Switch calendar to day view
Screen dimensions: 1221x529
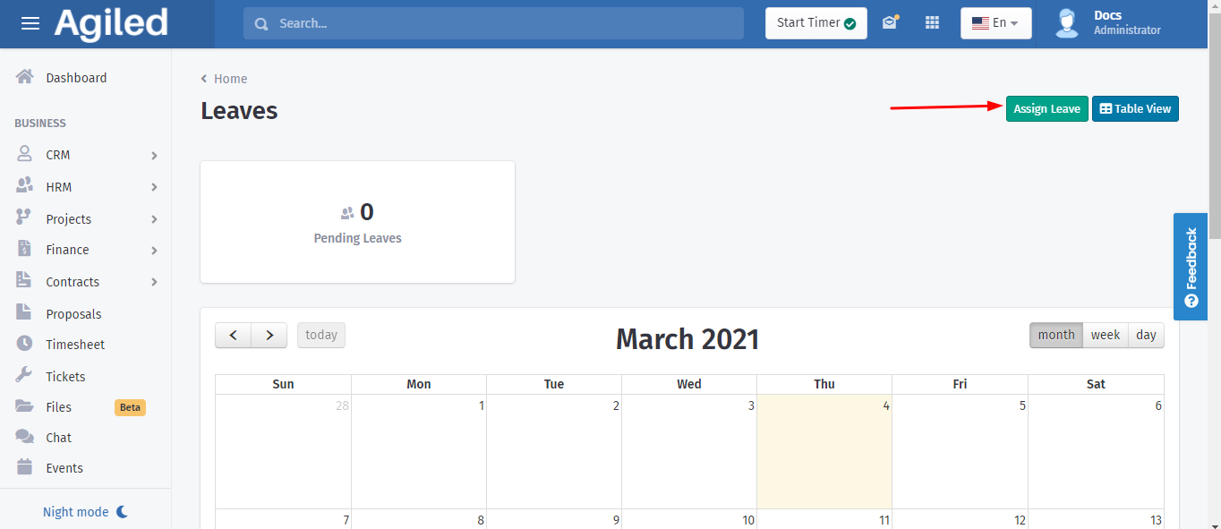1146,335
